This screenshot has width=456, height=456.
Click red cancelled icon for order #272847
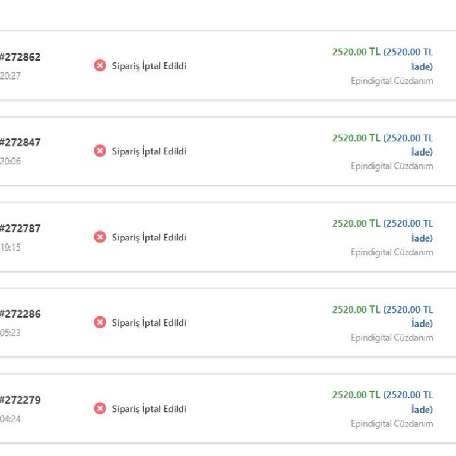[100, 151]
